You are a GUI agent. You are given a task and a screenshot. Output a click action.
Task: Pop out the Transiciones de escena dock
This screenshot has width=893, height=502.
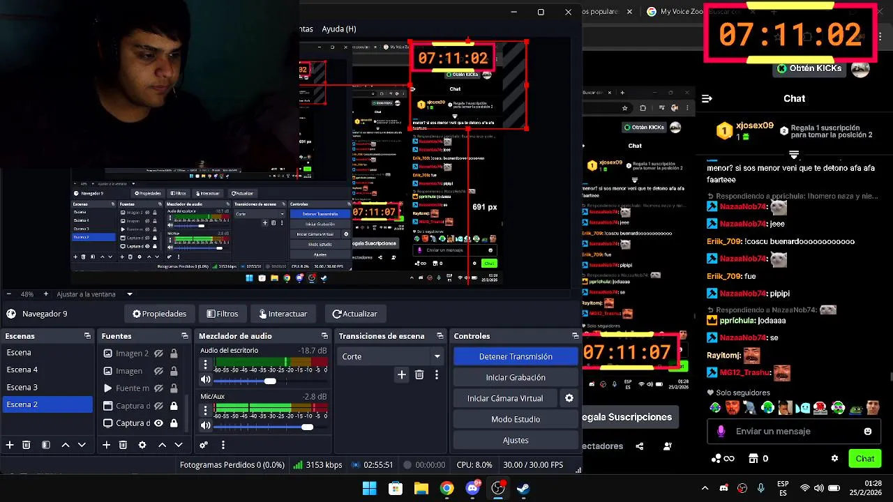pyautogui.click(x=440, y=336)
